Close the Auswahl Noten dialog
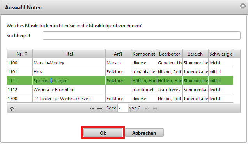This screenshot has height=144, width=248. [243, 6]
